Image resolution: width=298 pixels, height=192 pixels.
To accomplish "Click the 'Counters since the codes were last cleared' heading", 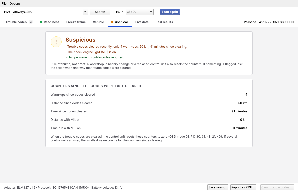I will point(96,86).
